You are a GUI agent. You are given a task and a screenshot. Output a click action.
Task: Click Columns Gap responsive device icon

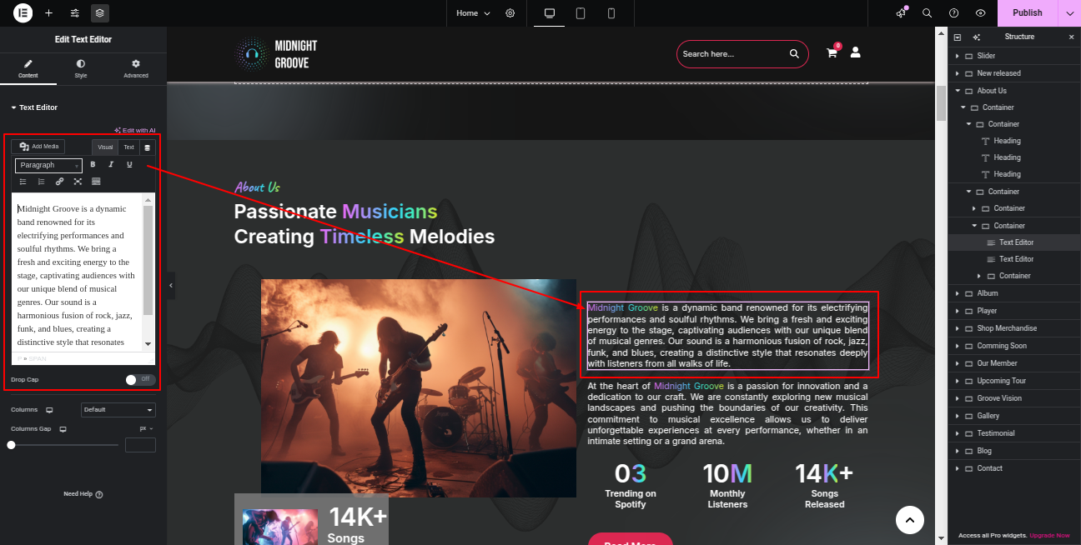(63, 429)
